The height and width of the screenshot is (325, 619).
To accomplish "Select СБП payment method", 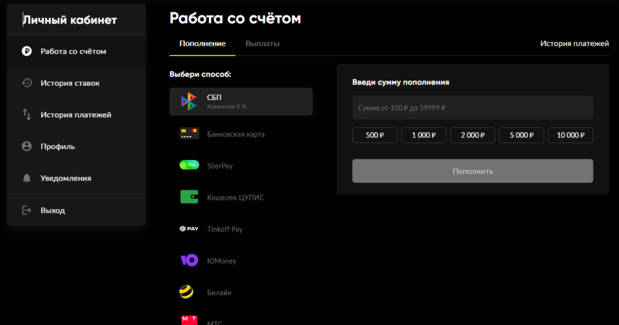I will 241,101.
